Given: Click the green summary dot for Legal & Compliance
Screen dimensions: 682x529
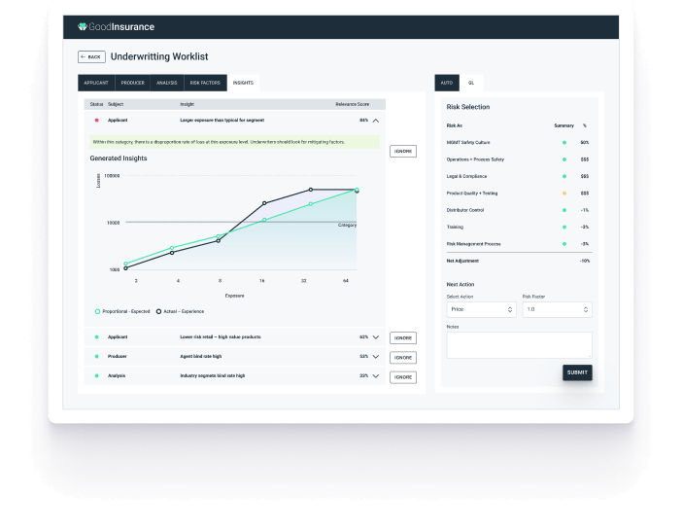Looking at the screenshot, I should point(563,176).
